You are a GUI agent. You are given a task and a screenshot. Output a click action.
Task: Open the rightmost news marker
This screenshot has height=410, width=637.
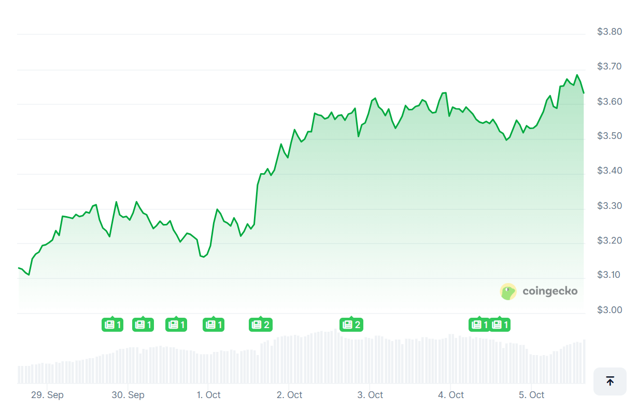tap(500, 325)
